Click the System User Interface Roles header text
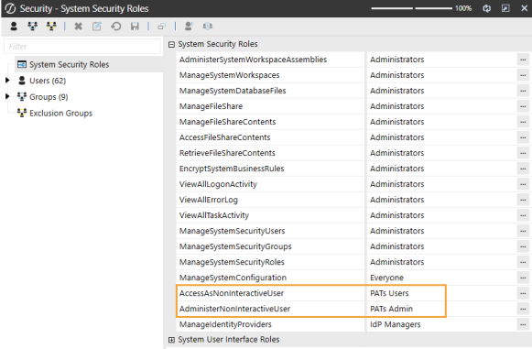Viewport: 532px width, 349px height. (229, 340)
